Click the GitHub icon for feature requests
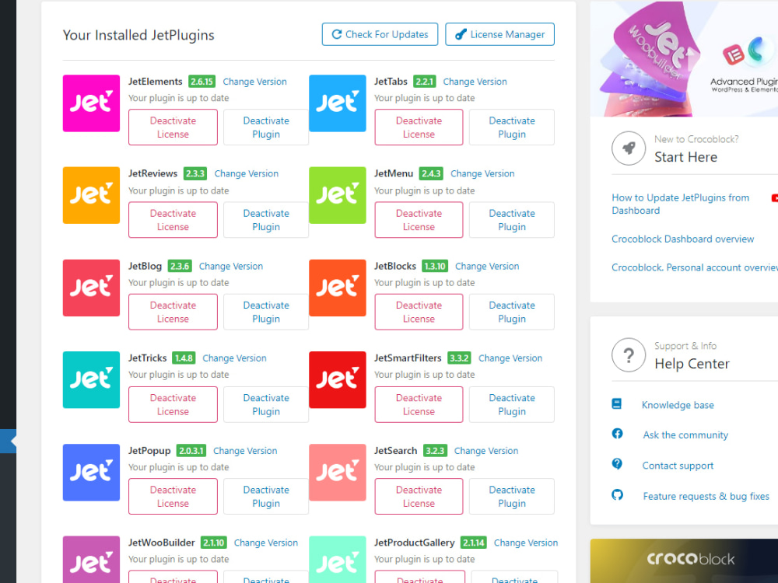The width and height of the screenshot is (778, 583). click(617, 495)
